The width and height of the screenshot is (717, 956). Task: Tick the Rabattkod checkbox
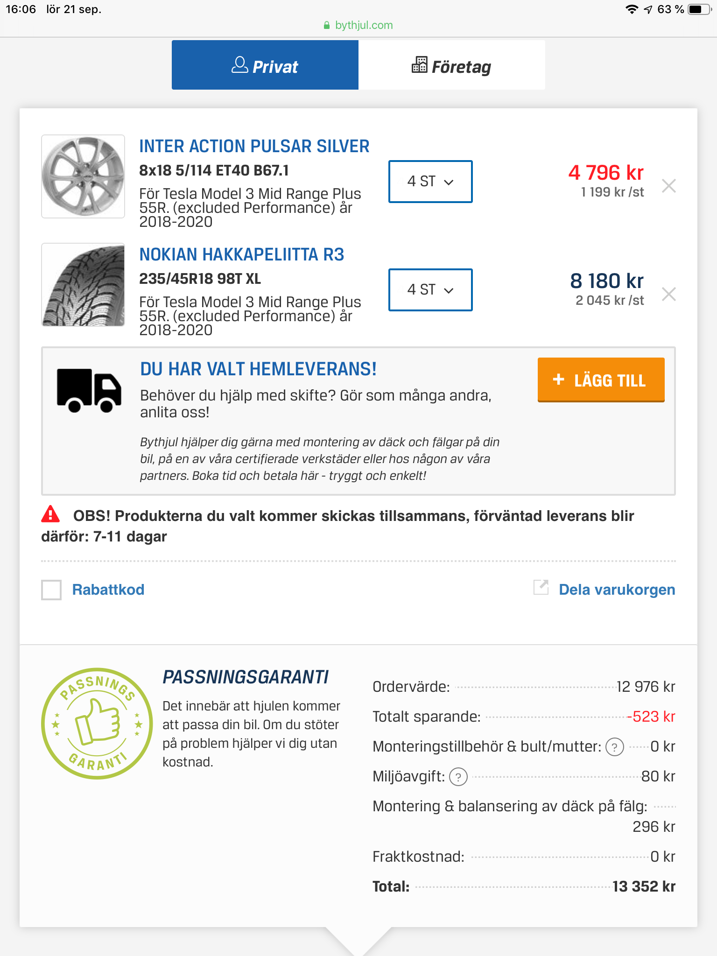point(51,590)
